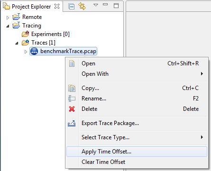This screenshot has height=171, width=211.
Task: Click the Open document icon in menu
Action: coord(72,63)
